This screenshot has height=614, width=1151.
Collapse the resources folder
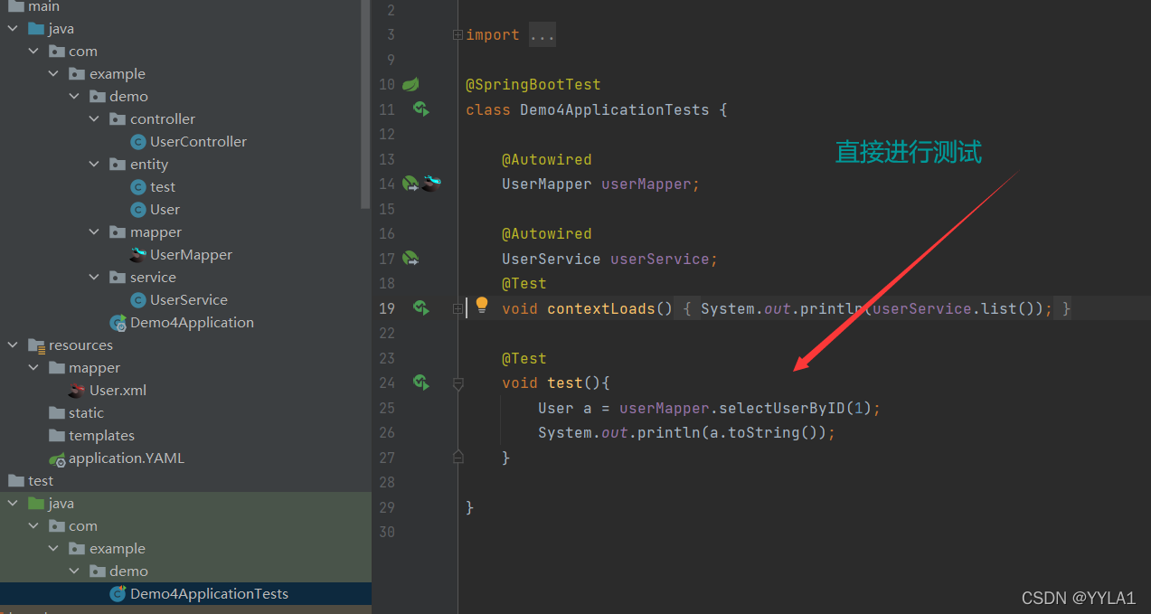[x=13, y=345]
